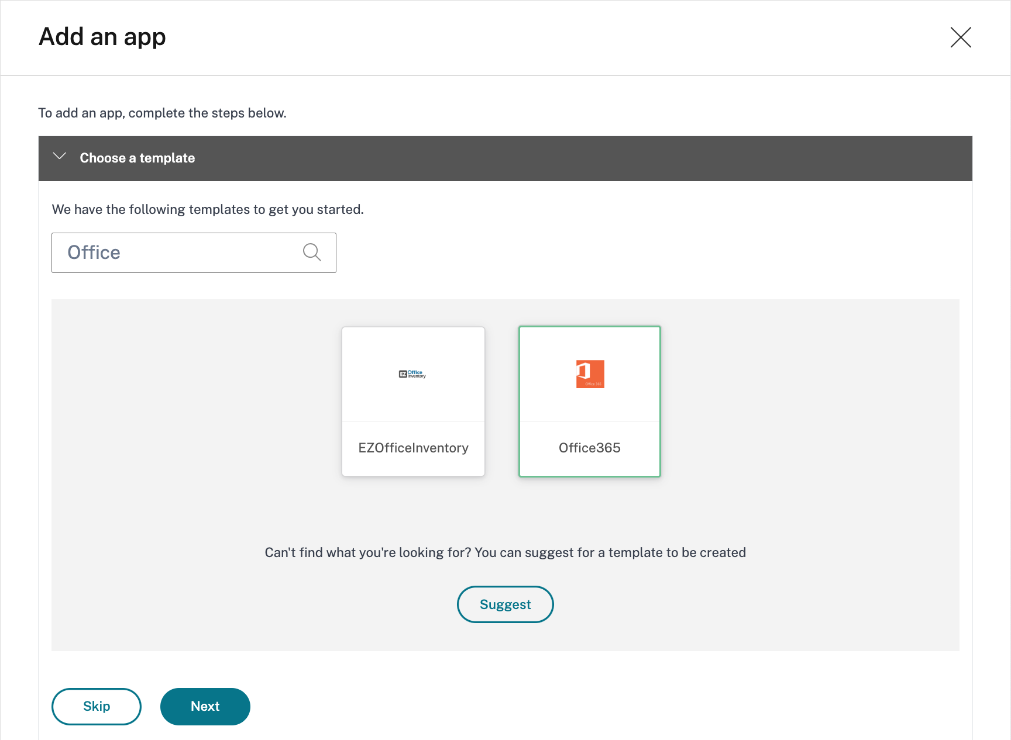Click the Office365 template name label
The image size is (1011, 740).
coord(589,448)
